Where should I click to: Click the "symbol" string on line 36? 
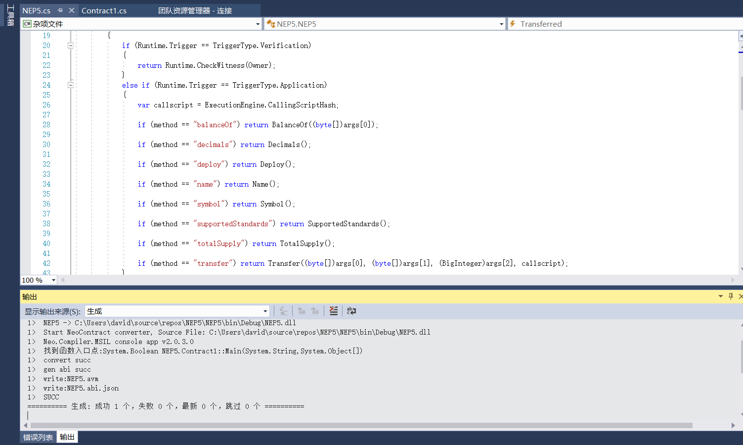click(x=211, y=204)
